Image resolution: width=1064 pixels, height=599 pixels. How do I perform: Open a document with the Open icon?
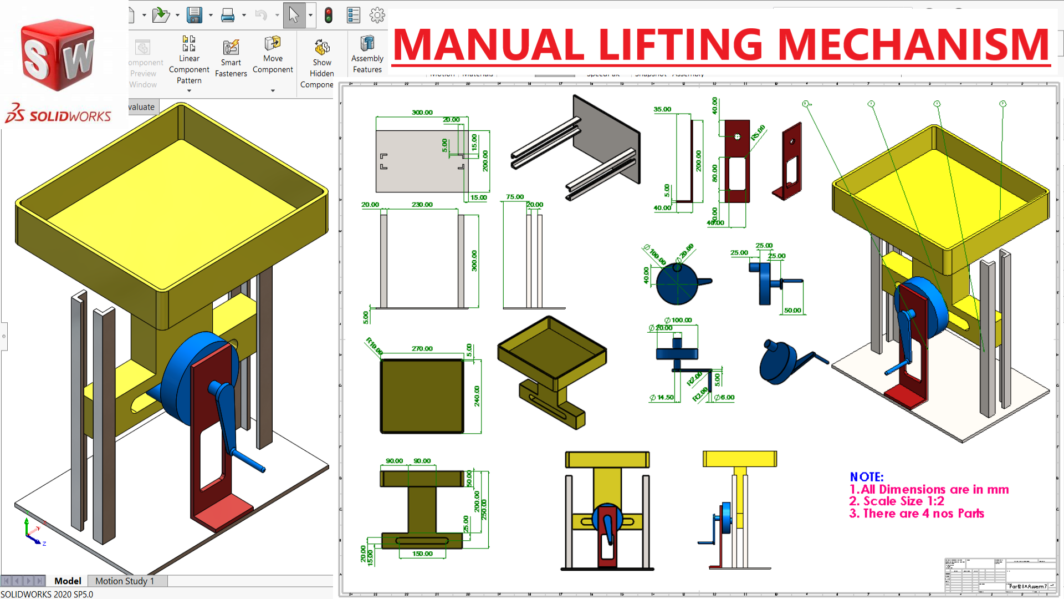161,15
